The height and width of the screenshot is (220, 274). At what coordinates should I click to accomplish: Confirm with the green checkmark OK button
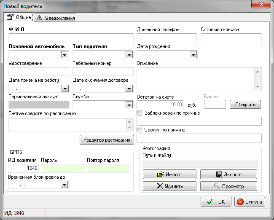click(216, 202)
